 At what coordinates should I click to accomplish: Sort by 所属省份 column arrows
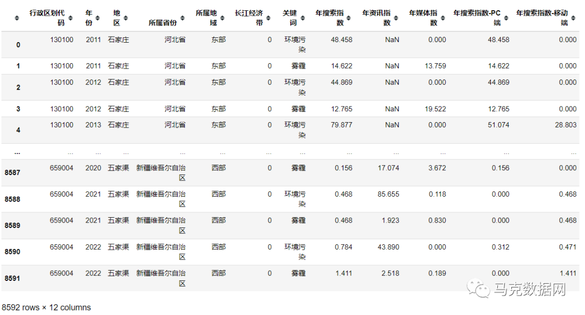(183, 18)
